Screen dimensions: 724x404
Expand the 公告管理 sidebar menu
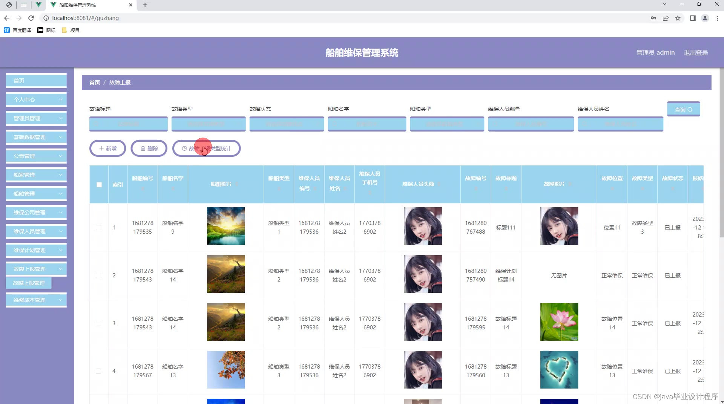click(x=36, y=156)
